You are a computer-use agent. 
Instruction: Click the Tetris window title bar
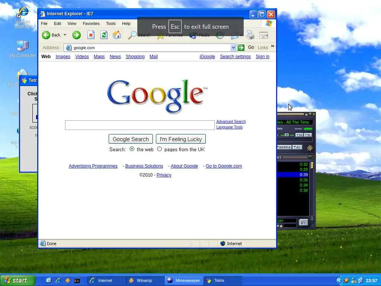click(x=29, y=80)
